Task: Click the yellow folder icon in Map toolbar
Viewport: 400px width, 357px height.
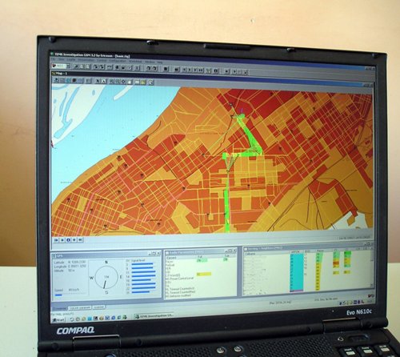Action: coord(143,82)
